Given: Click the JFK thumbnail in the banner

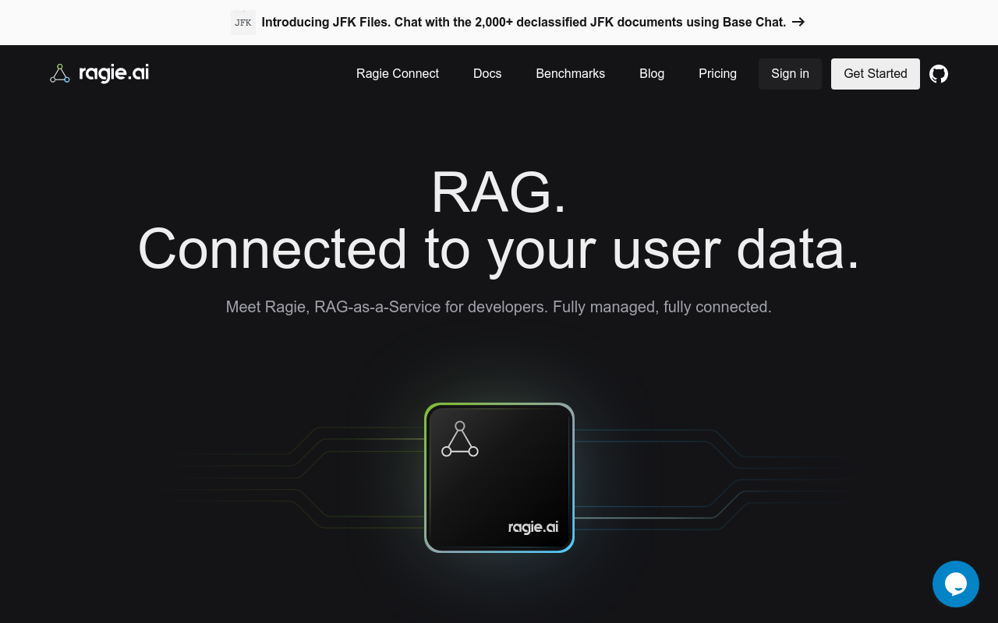Looking at the screenshot, I should pos(243,23).
